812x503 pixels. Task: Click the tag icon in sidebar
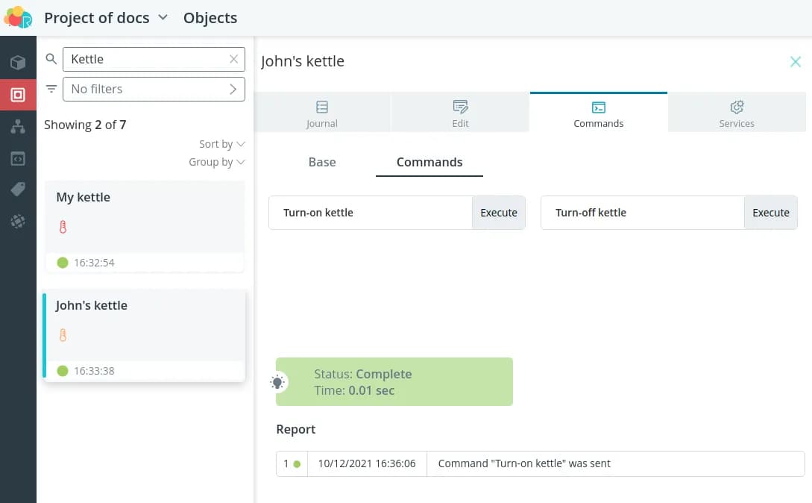tap(18, 190)
